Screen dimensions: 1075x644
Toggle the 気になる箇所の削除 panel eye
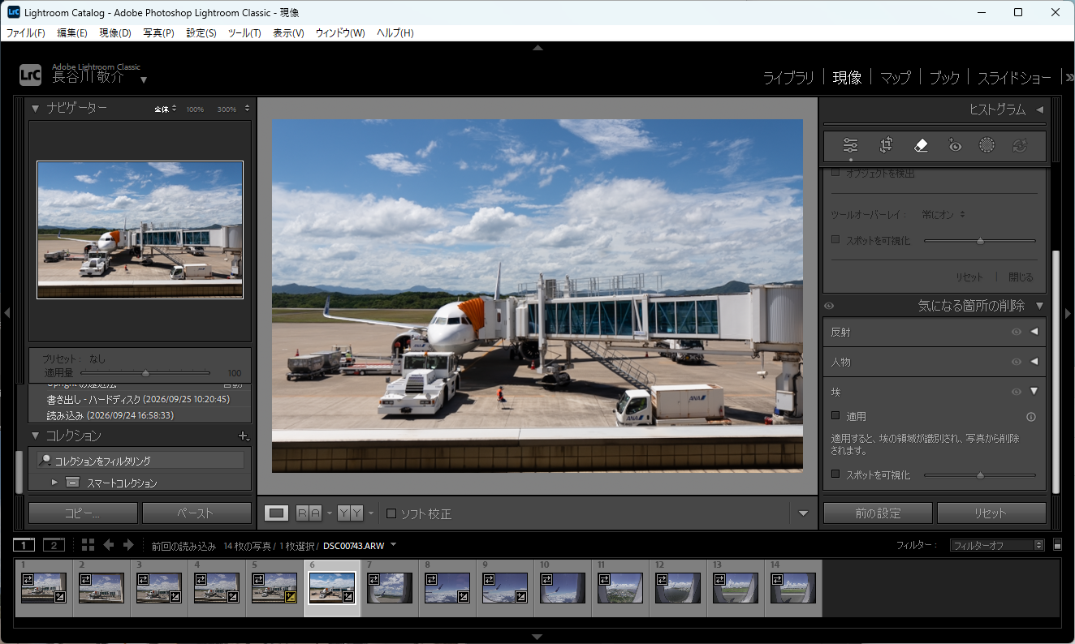[x=829, y=306]
